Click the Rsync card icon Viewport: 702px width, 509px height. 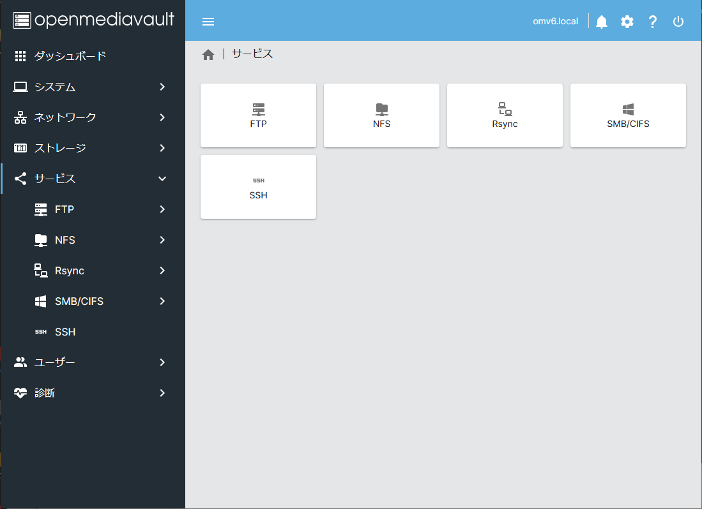coord(505,110)
